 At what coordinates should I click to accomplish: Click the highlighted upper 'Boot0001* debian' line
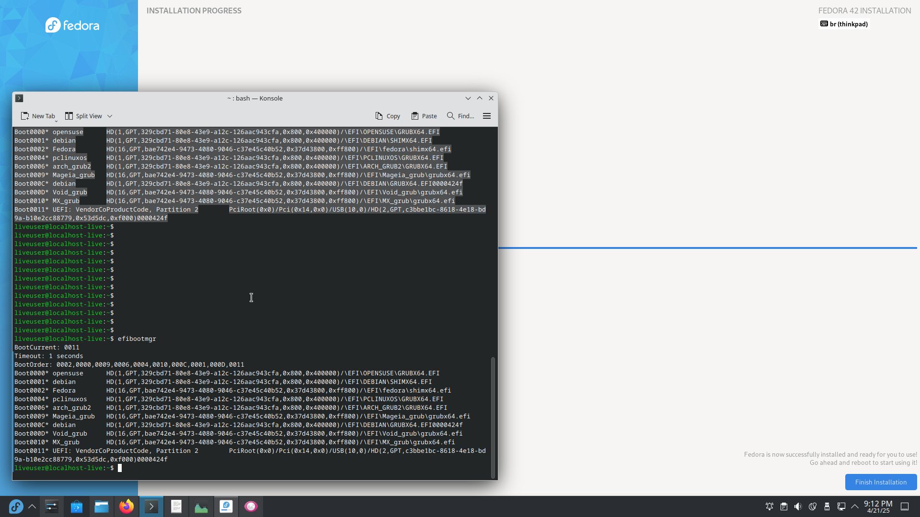point(223,140)
